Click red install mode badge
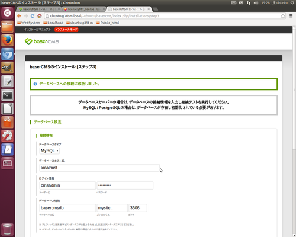 [x=66, y=30]
